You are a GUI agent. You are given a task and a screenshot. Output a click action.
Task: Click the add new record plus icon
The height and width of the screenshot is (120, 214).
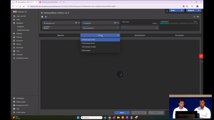42,17
